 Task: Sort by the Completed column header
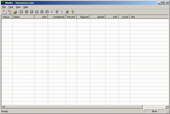pyautogui.click(x=57, y=17)
